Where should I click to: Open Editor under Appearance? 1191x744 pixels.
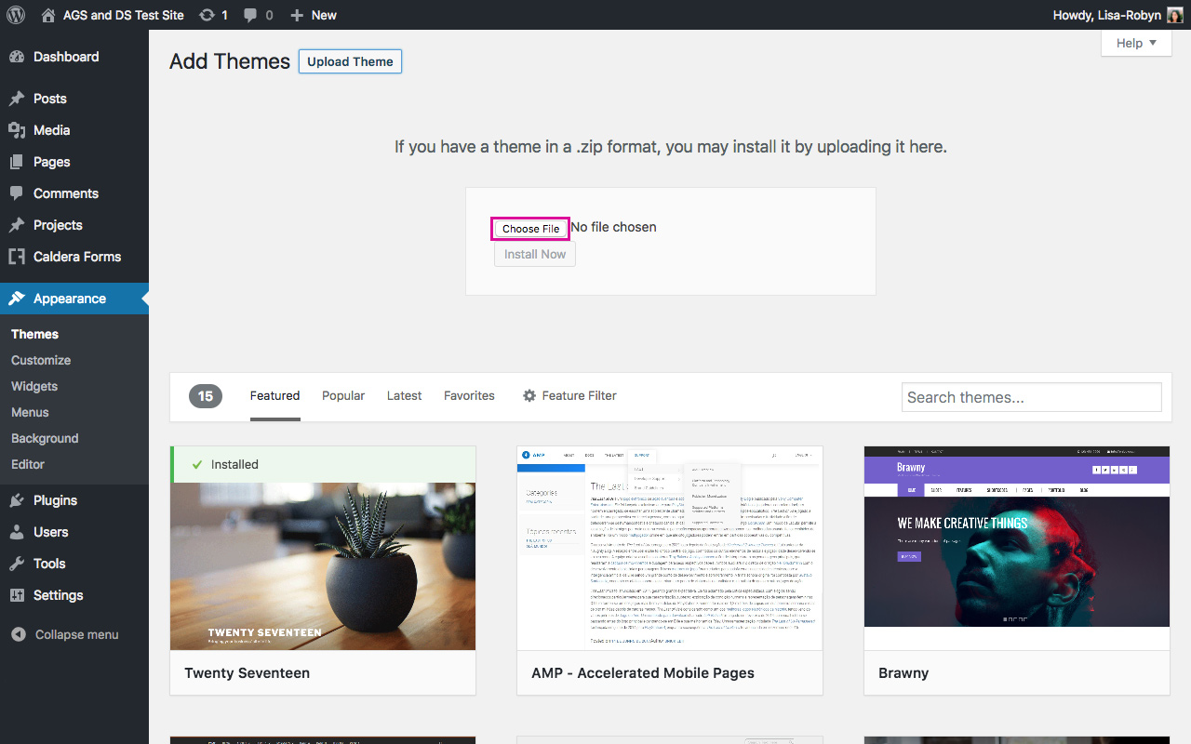(28, 464)
